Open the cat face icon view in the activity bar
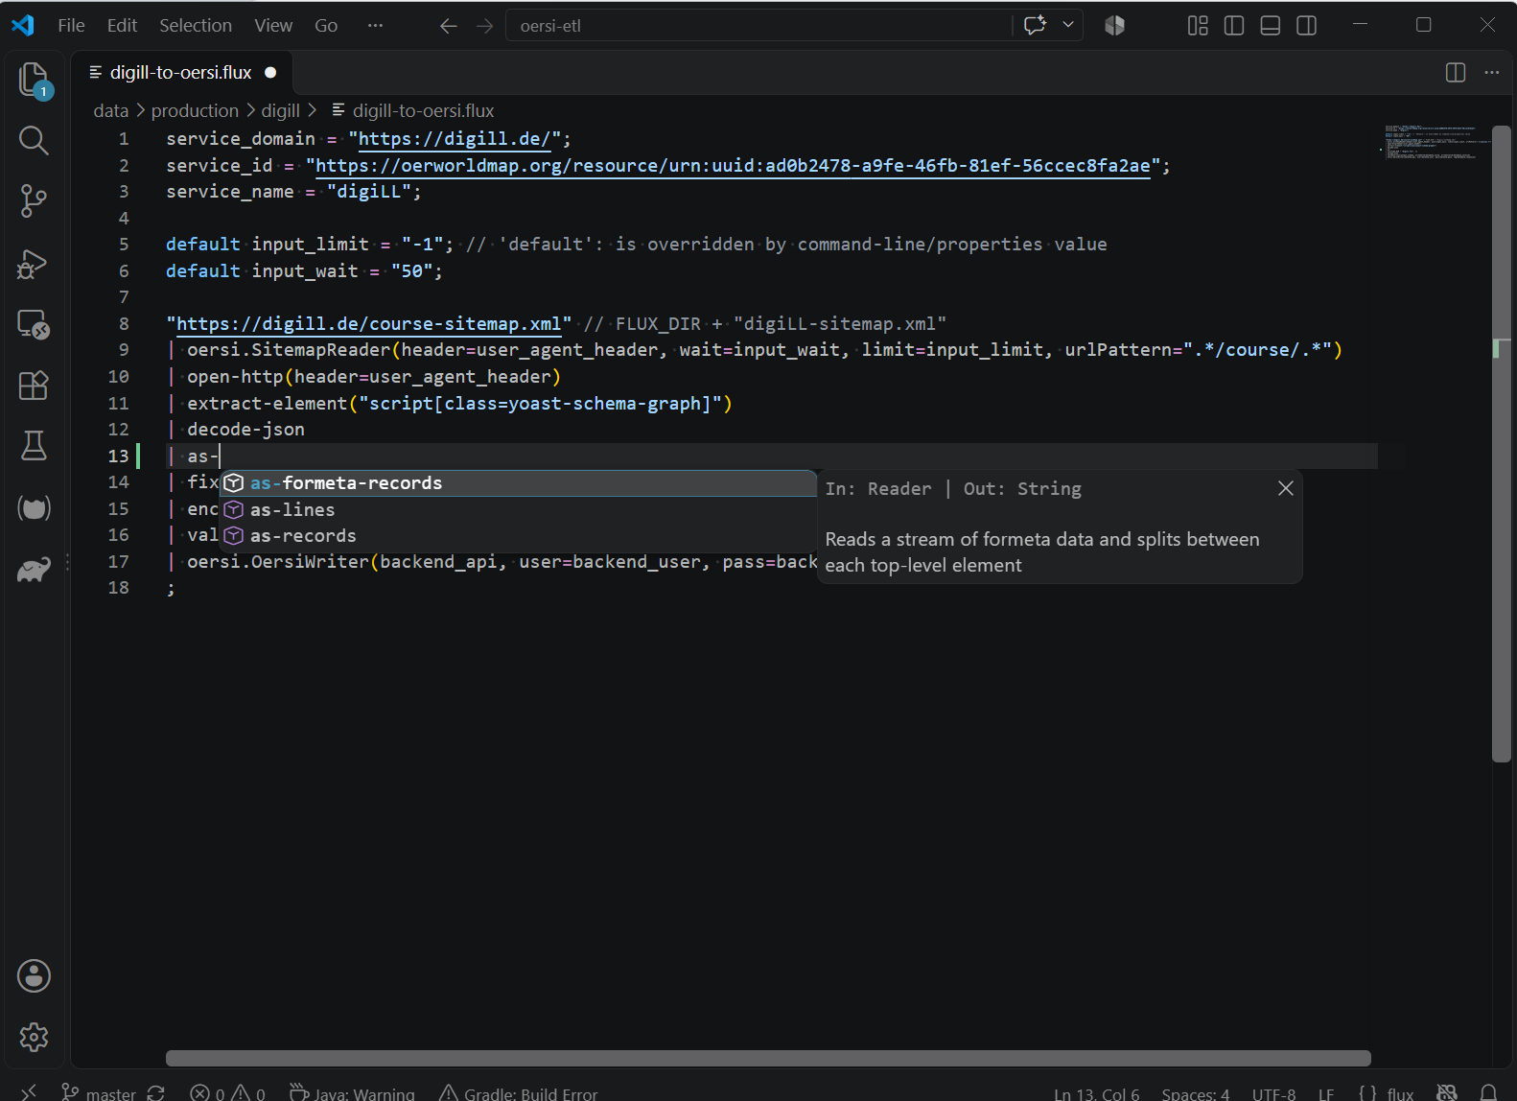This screenshot has width=1517, height=1101. tap(34, 508)
